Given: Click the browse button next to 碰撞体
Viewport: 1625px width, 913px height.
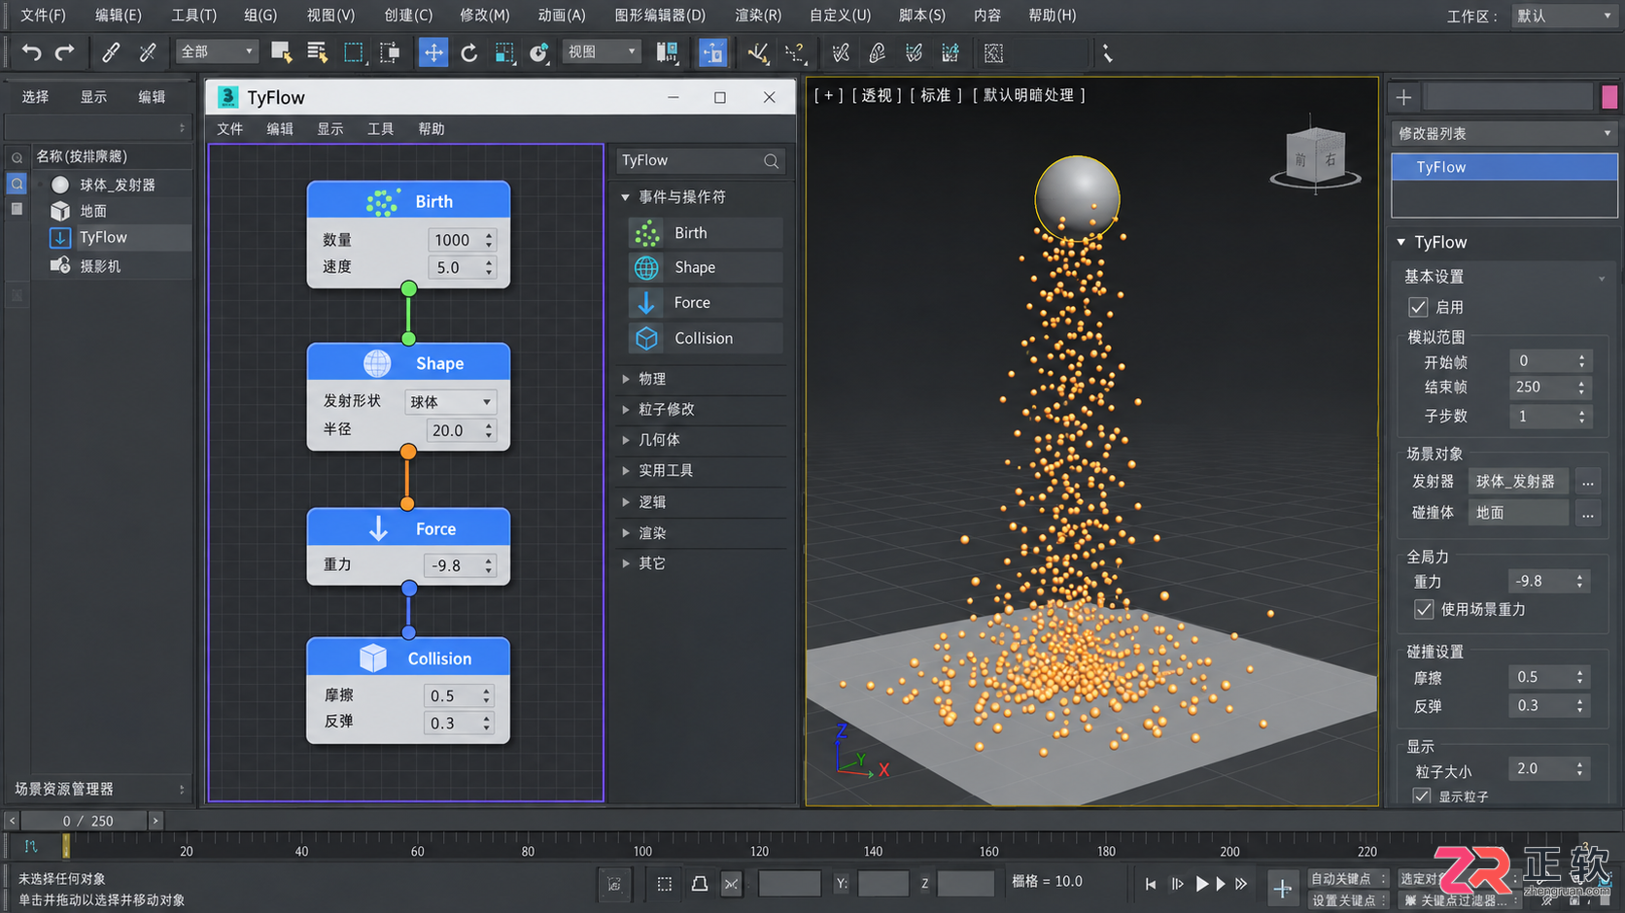Looking at the screenshot, I should pyautogui.click(x=1588, y=513).
